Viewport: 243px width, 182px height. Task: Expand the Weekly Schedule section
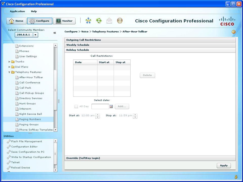(150, 45)
